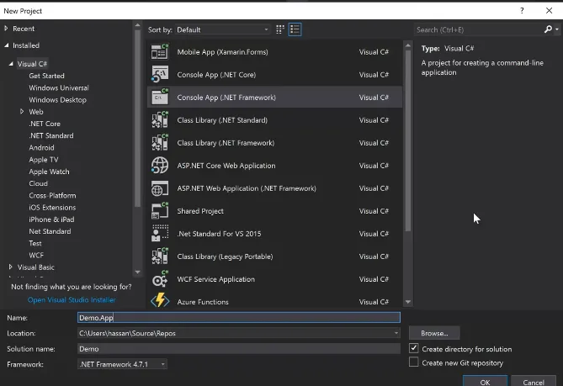This screenshot has height=386, width=563.
Task: Select the Mobile App (Xamarin.Forms) template icon
Action: click(160, 51)
